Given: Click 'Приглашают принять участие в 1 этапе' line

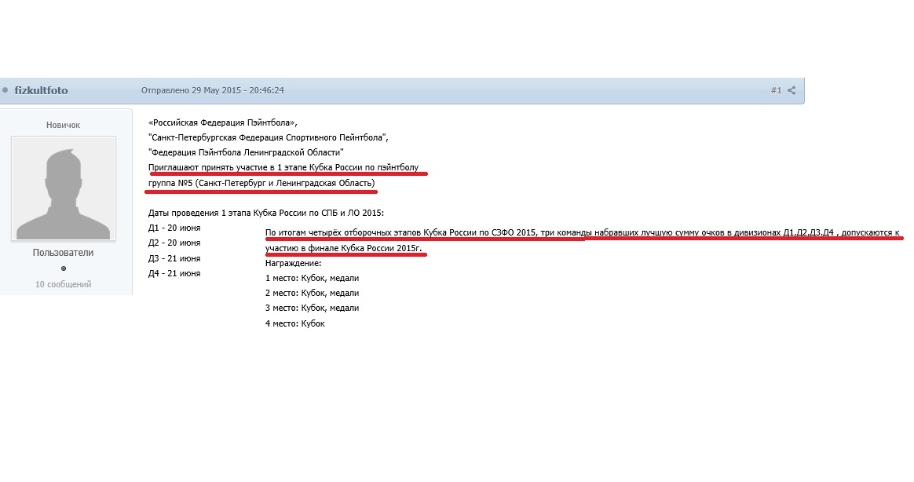Looking at the screenshot, I should pos(283,167).
